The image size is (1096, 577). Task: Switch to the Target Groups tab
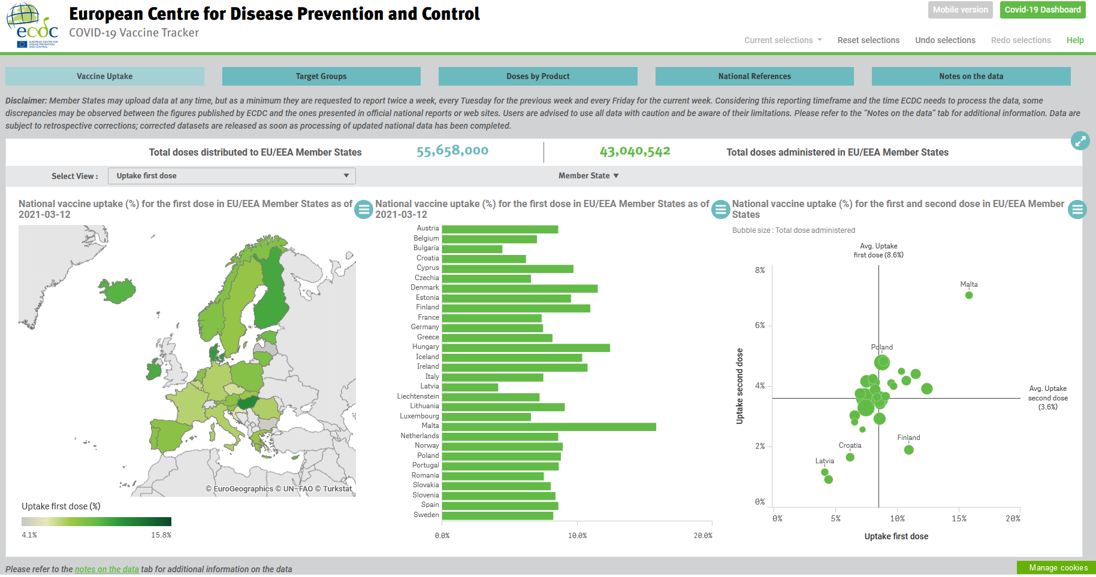click(321, 76)
